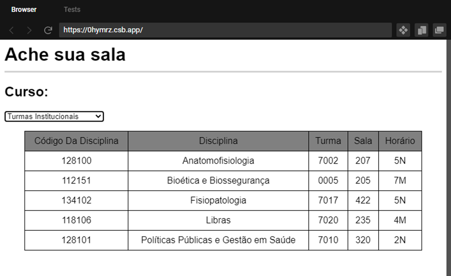Reload the preview page
Image resolution: width=451 pixels, height=276 pixels.
coord(48,30)
